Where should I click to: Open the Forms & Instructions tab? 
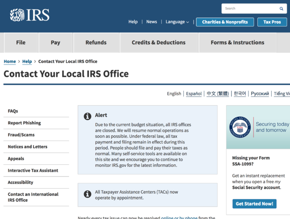pyautogui.click(x=237, y=42)
